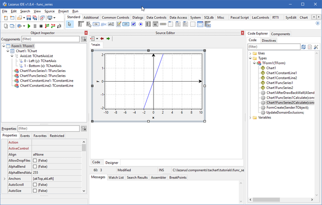This screenshot has width=322, height=205.
Task: Select Chart1FuncSeries1 in component tree
Action: click(x=42, y=71)
